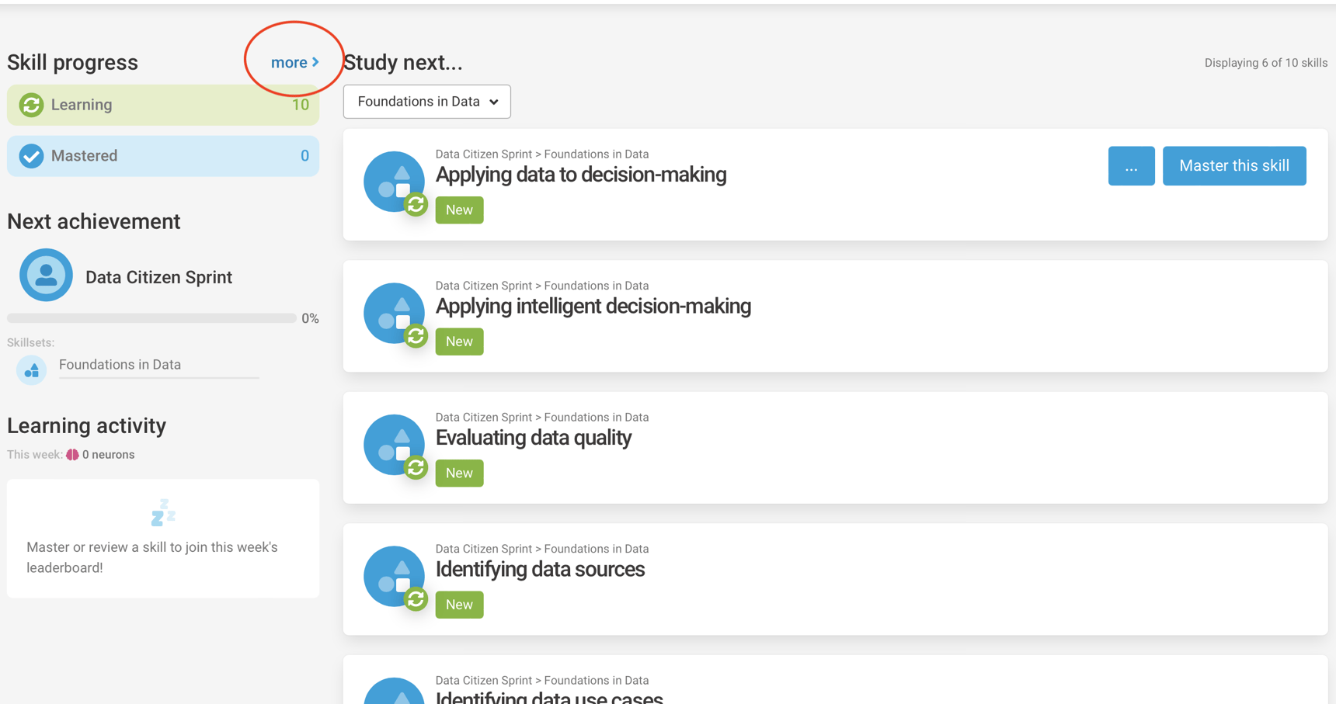Screen dimensions: 1336x704
Task: Click the Applying data to decision-making skill icon
Action: (395, 182)
